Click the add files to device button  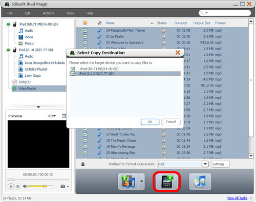(x=129, y=182)
